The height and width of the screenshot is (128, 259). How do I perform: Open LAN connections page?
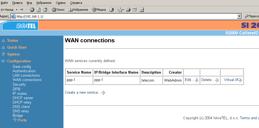coord(26,76)
